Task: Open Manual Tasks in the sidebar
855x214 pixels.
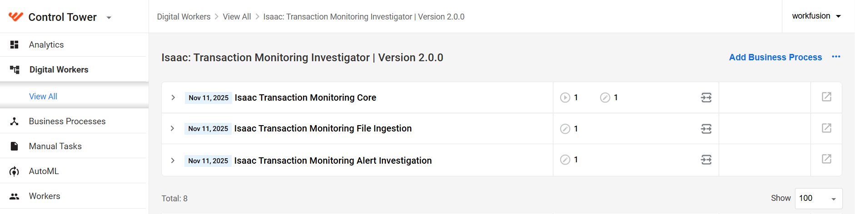Action: tap(55, 146)
